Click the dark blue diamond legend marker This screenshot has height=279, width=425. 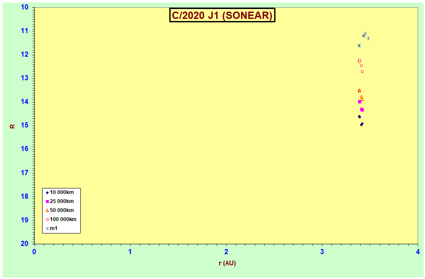[x=47, y=193]
